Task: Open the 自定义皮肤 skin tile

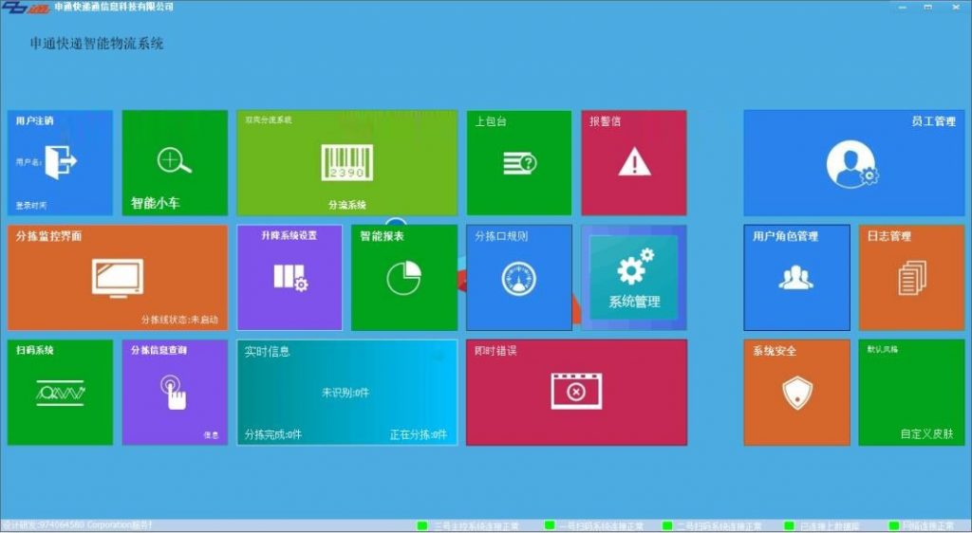Action: 911,392
